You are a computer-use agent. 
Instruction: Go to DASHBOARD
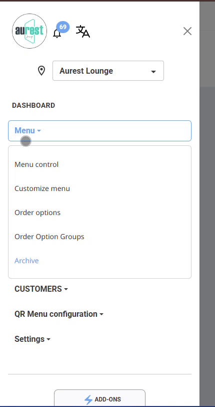pyautogui.click(x=33, y=105)
